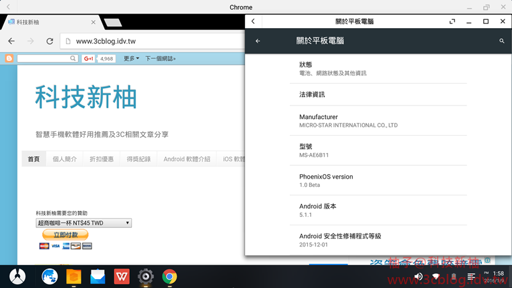
Task: Click Chrome's forward navigation arrow
Action: click(30, 41)
